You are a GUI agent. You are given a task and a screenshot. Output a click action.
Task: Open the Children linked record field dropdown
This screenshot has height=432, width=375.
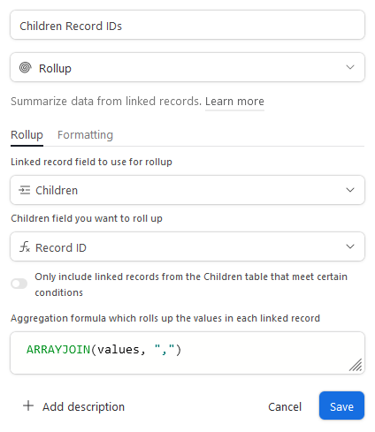[187, 190]
